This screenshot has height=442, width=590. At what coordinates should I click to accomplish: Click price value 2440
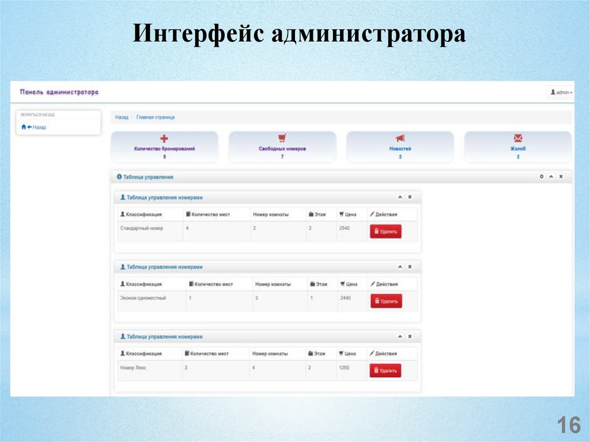(x=345, y=298)
